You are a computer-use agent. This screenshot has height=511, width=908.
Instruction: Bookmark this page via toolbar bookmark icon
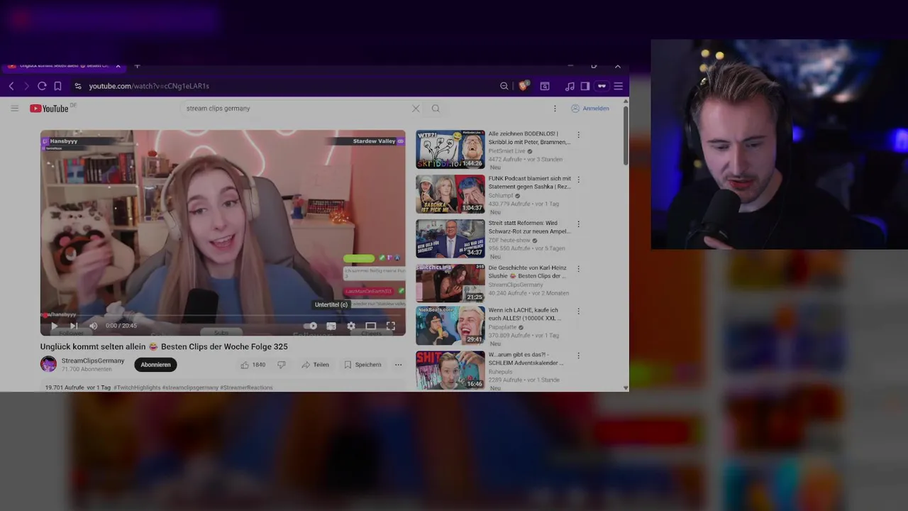pos(57,86)
